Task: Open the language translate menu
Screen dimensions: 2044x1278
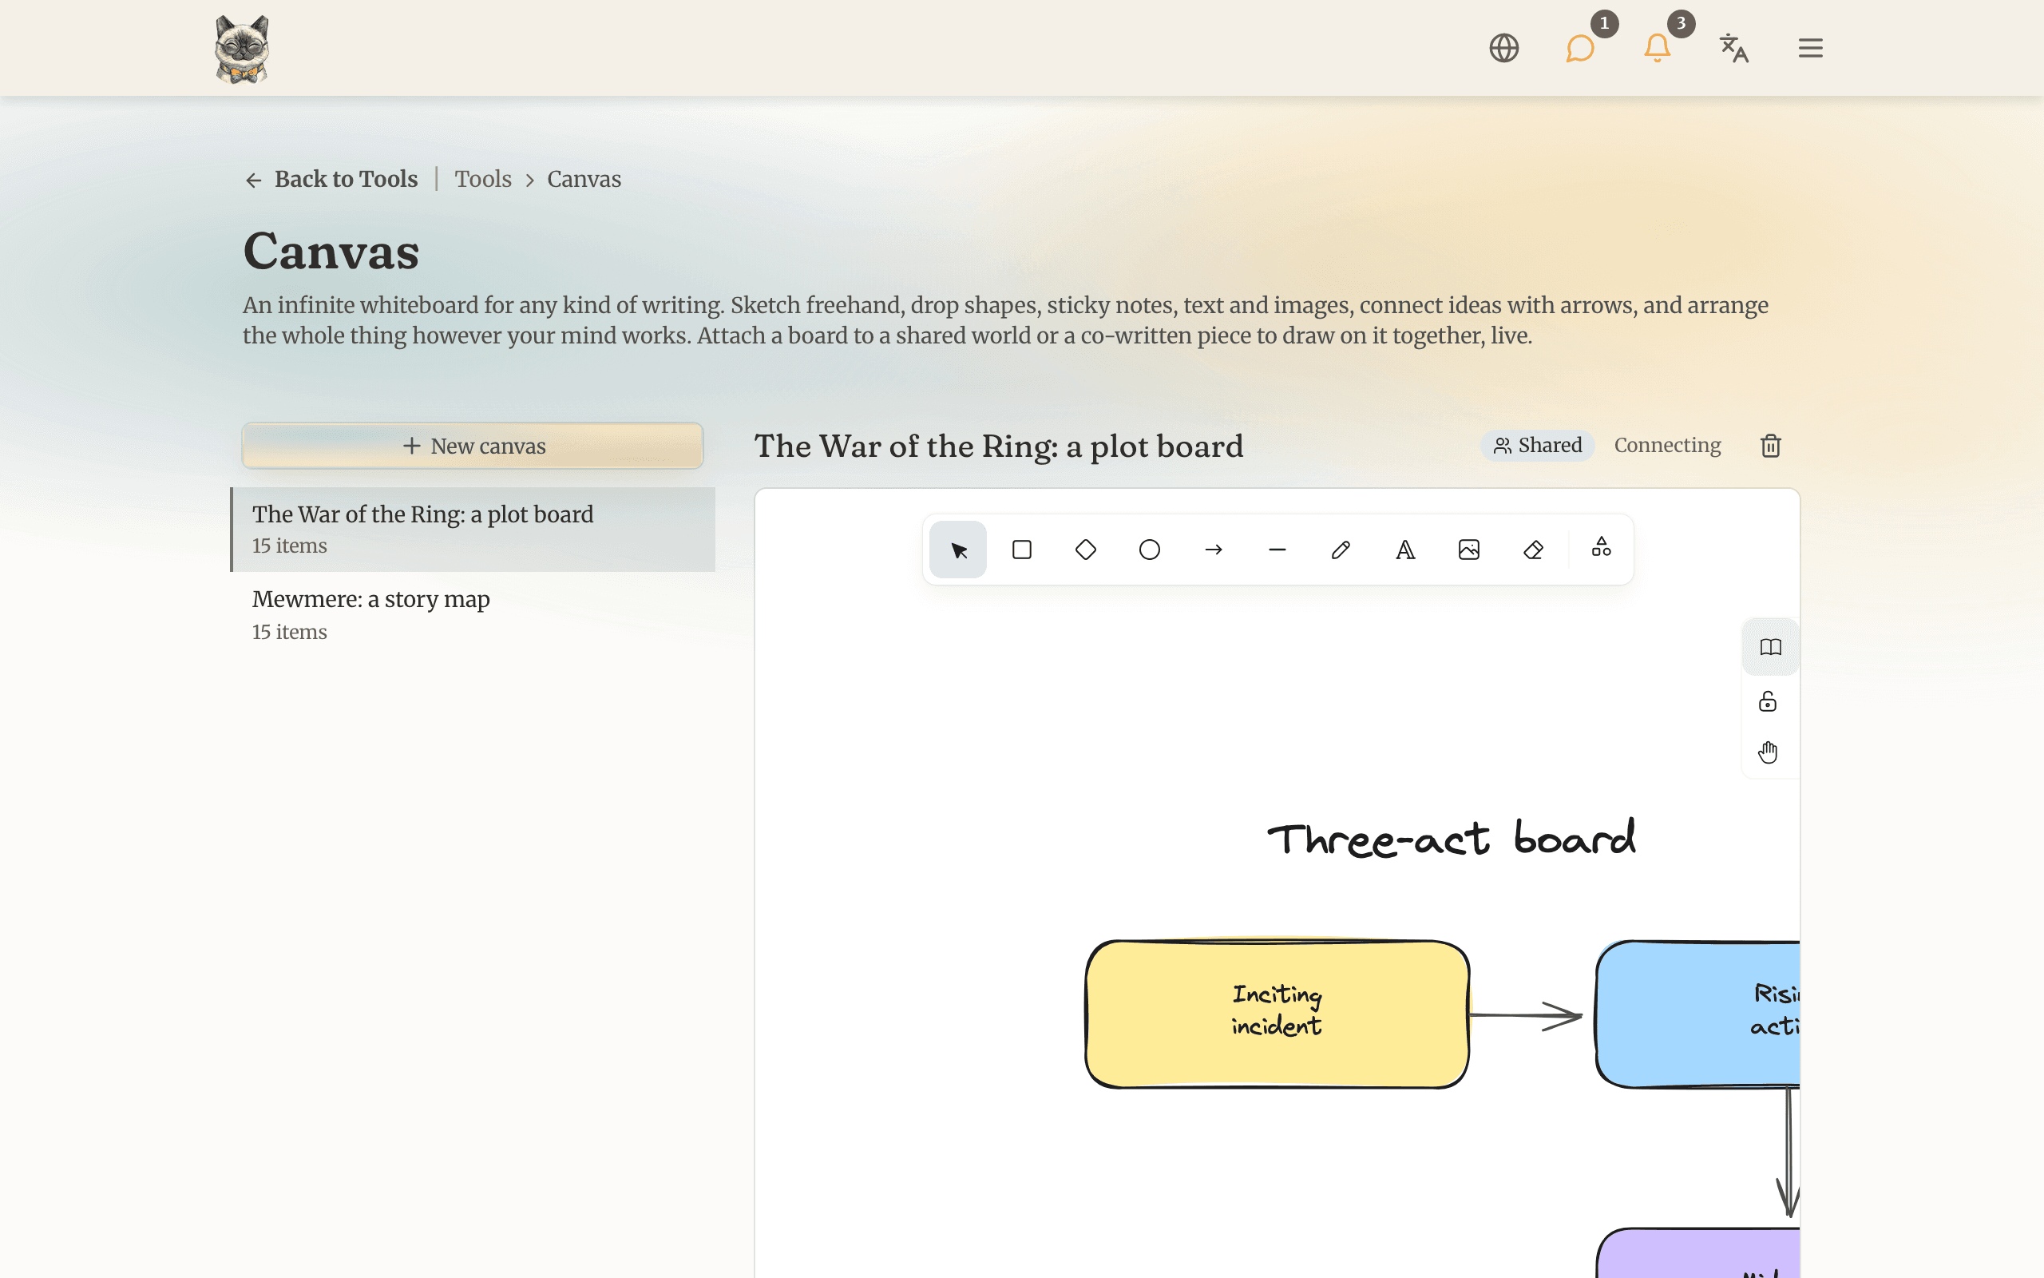Action: [x=1734, y=48]
